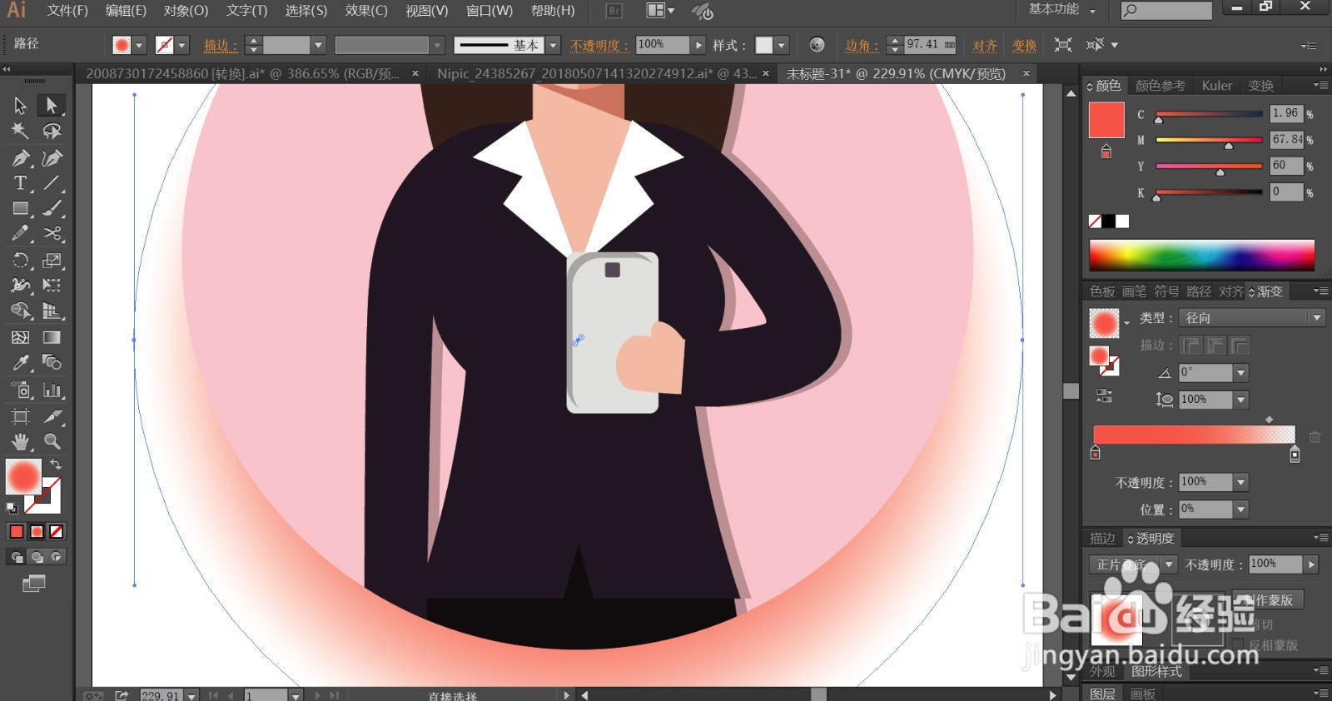Select the Eyedropper tool

[x=20, y=363]
